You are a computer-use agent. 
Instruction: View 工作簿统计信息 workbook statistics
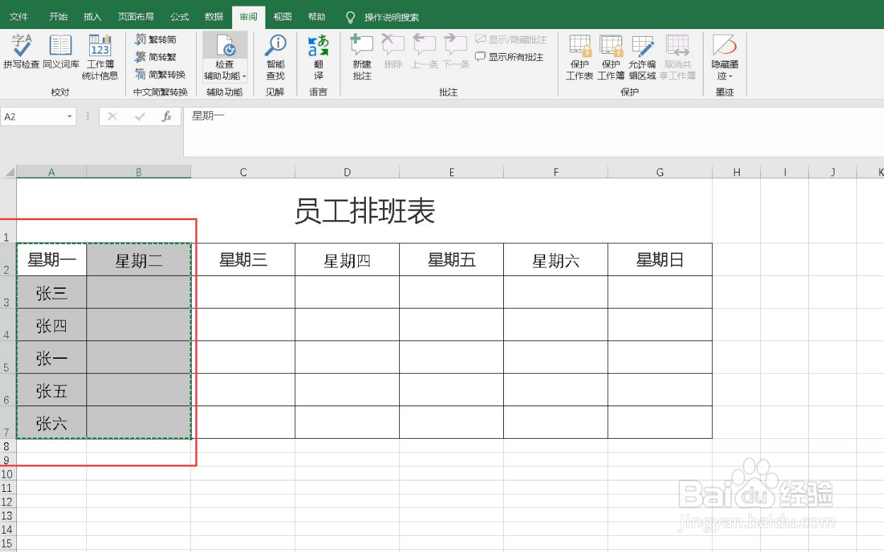tap(99, 57)
